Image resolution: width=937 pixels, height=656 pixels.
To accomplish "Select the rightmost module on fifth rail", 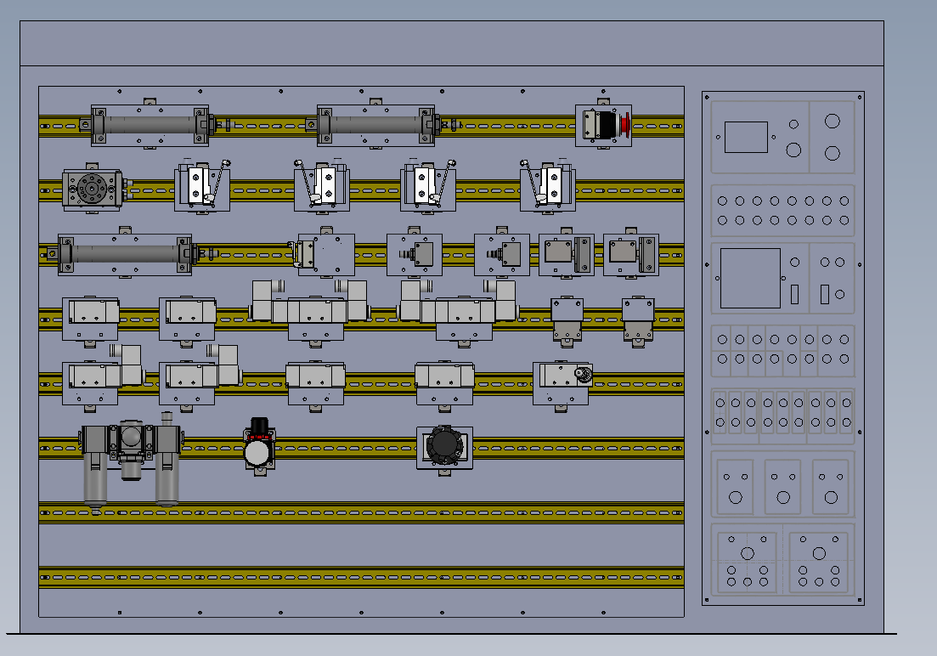I will (x=562, y=381).
